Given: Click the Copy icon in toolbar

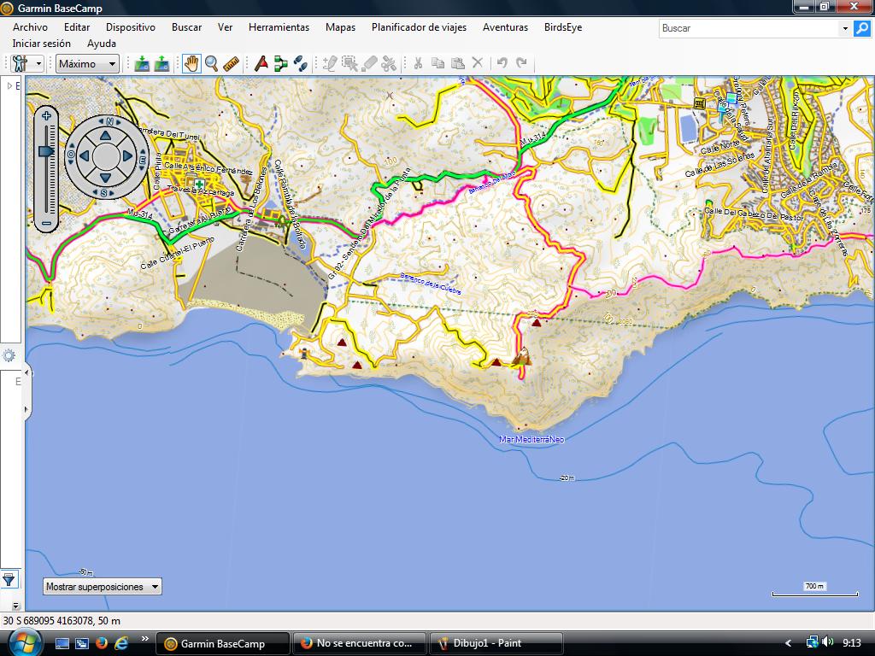Looking at the screenshot, I should click(438, 63).
